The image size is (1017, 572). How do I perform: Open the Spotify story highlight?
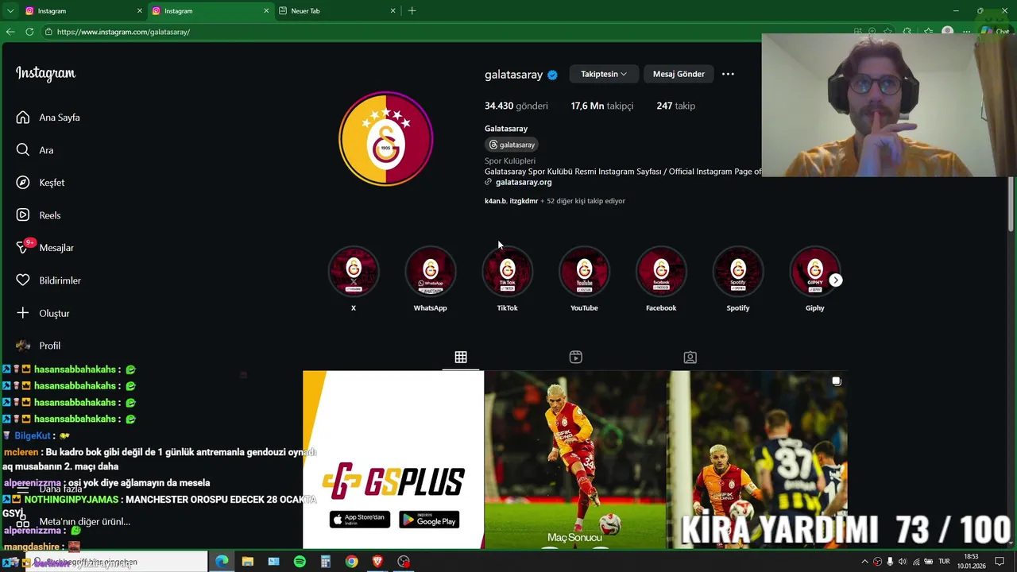pos(738,272)
